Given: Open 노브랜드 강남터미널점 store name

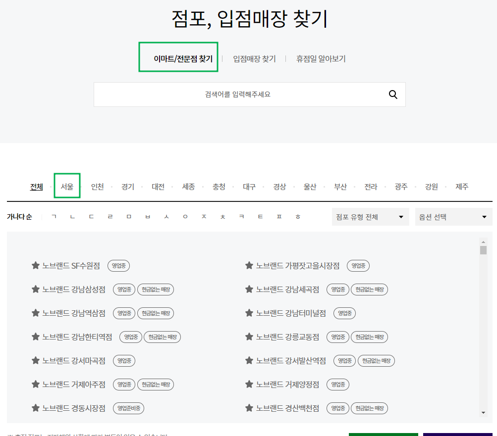Looking at the screenshot, I should coord(291,313).
